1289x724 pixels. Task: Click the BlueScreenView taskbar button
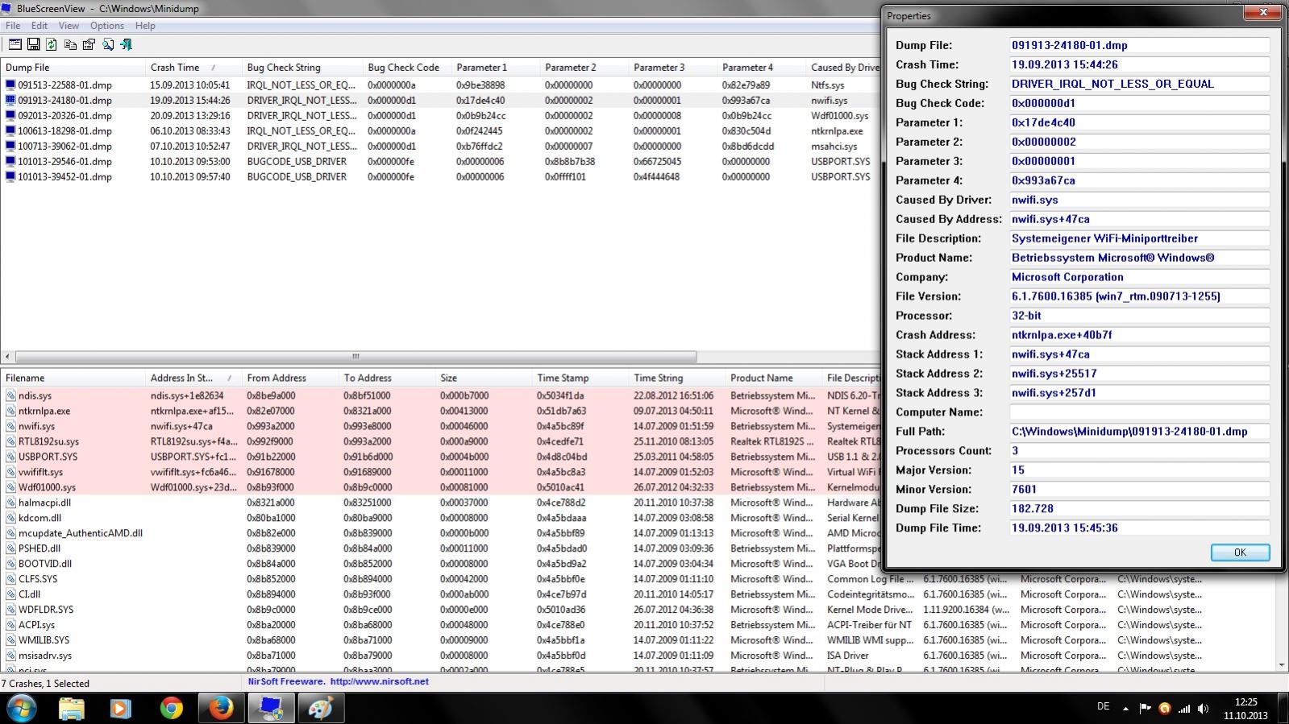[x=271, y=709]
